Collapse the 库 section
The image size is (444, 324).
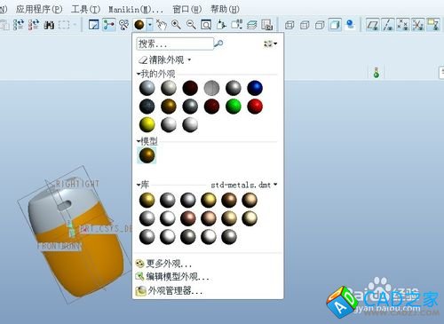point(139,185)
